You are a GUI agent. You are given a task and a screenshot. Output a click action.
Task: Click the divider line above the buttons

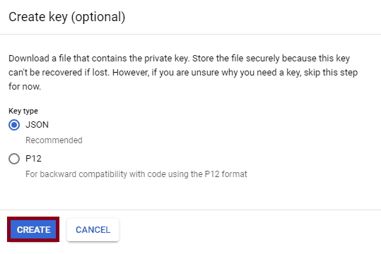(x=191, y=210)
